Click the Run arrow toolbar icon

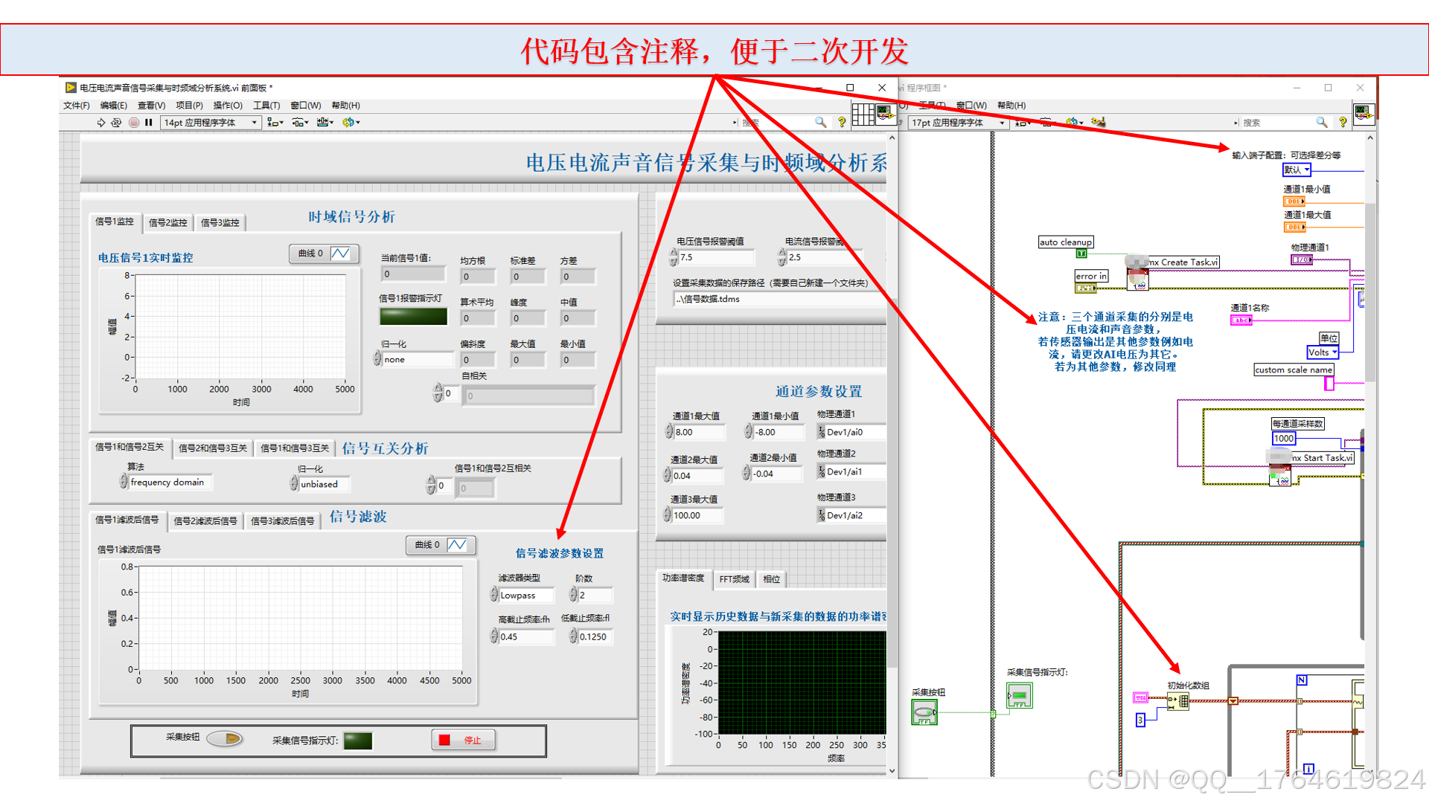click(x=101, y=123)
